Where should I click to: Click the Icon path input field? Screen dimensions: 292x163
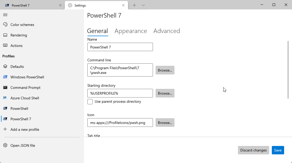coord(120,122)
